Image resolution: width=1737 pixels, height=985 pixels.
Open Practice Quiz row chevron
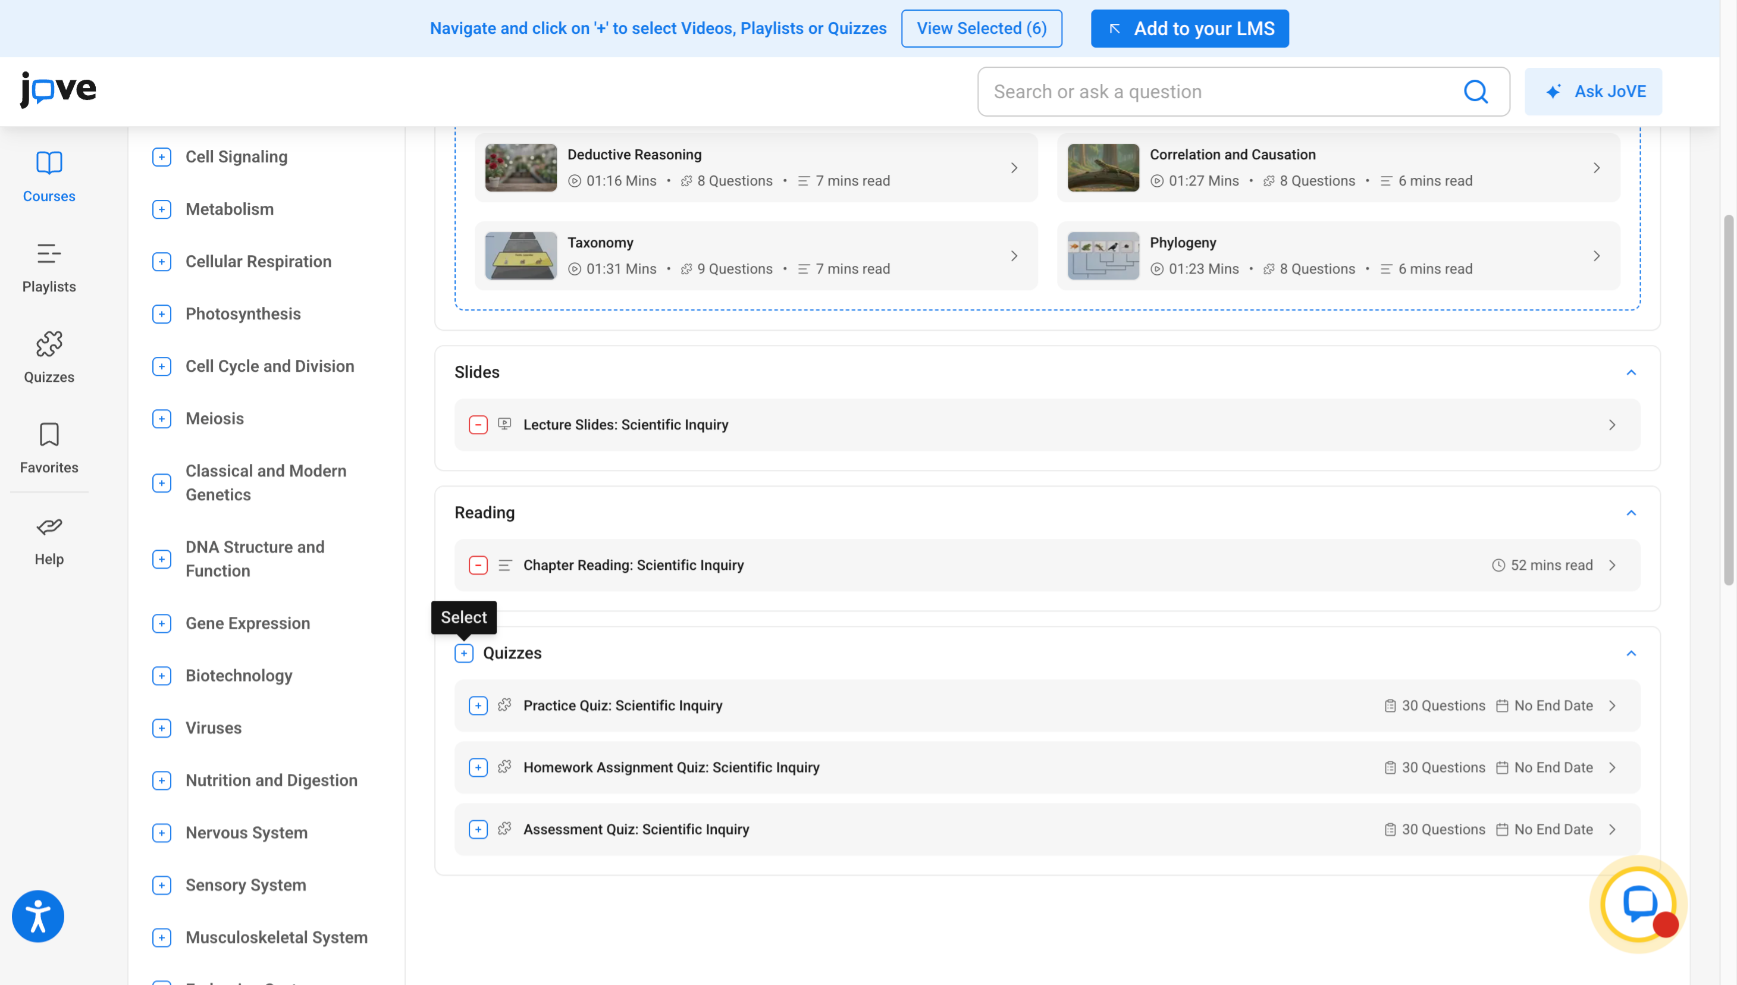click(x=1613, y=705)
